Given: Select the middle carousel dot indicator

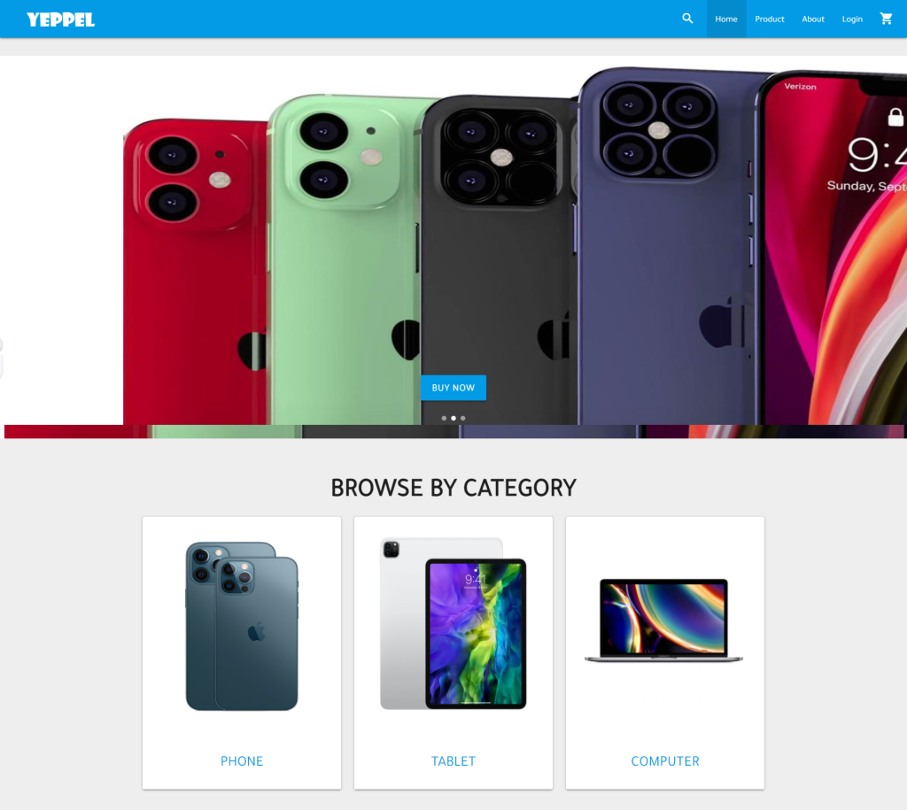Looking at the screenshot, I should [453, 418].
